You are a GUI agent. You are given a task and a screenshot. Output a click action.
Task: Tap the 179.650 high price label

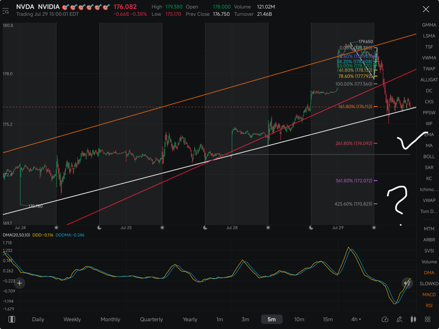(366, 41)
